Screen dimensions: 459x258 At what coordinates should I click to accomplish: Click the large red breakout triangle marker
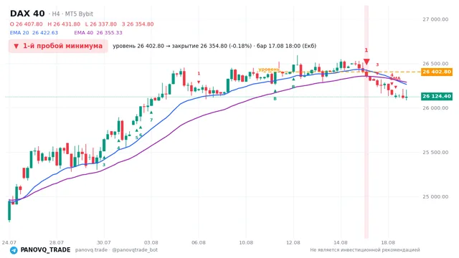point(366,62)
